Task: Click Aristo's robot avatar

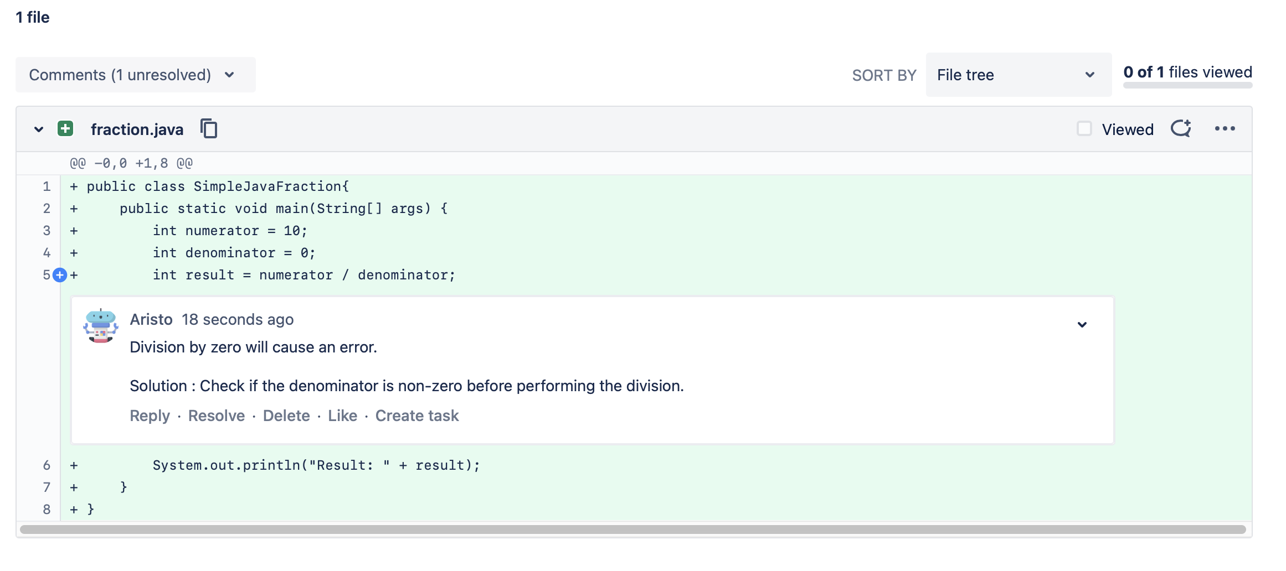Action: [x=101, y=326]
